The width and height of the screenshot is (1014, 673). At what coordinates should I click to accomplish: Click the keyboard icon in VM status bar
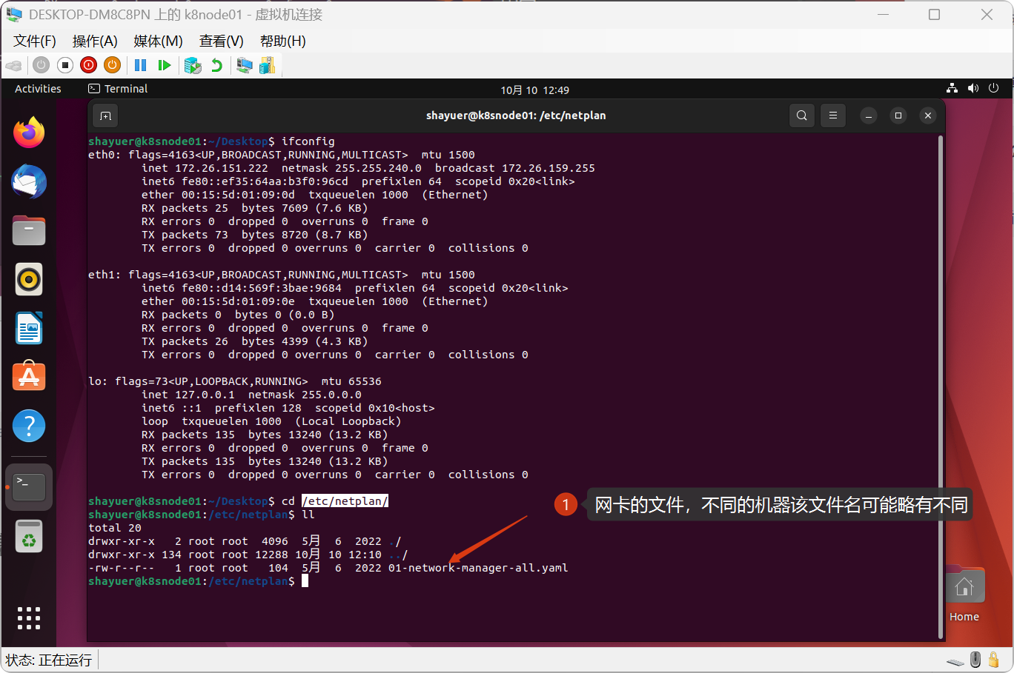[x=955, y=661]
